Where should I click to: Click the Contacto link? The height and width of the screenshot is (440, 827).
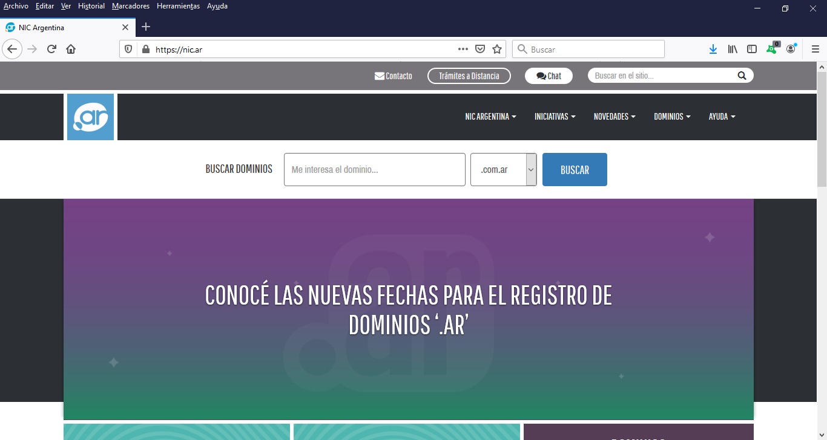click(x=394, y=76)
